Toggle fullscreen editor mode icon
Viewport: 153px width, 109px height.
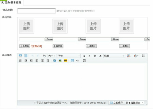[x=84, y=61]
